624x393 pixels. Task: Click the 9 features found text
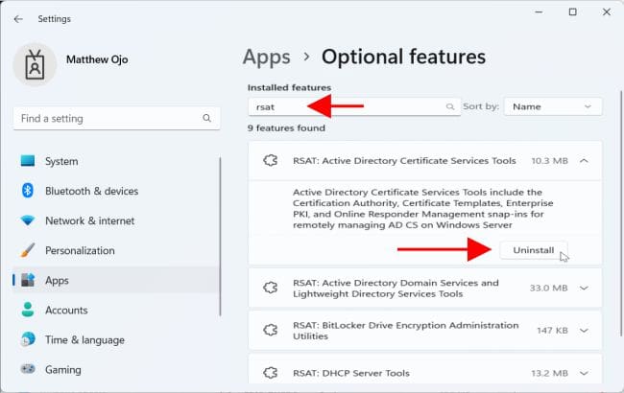(286, 127)
